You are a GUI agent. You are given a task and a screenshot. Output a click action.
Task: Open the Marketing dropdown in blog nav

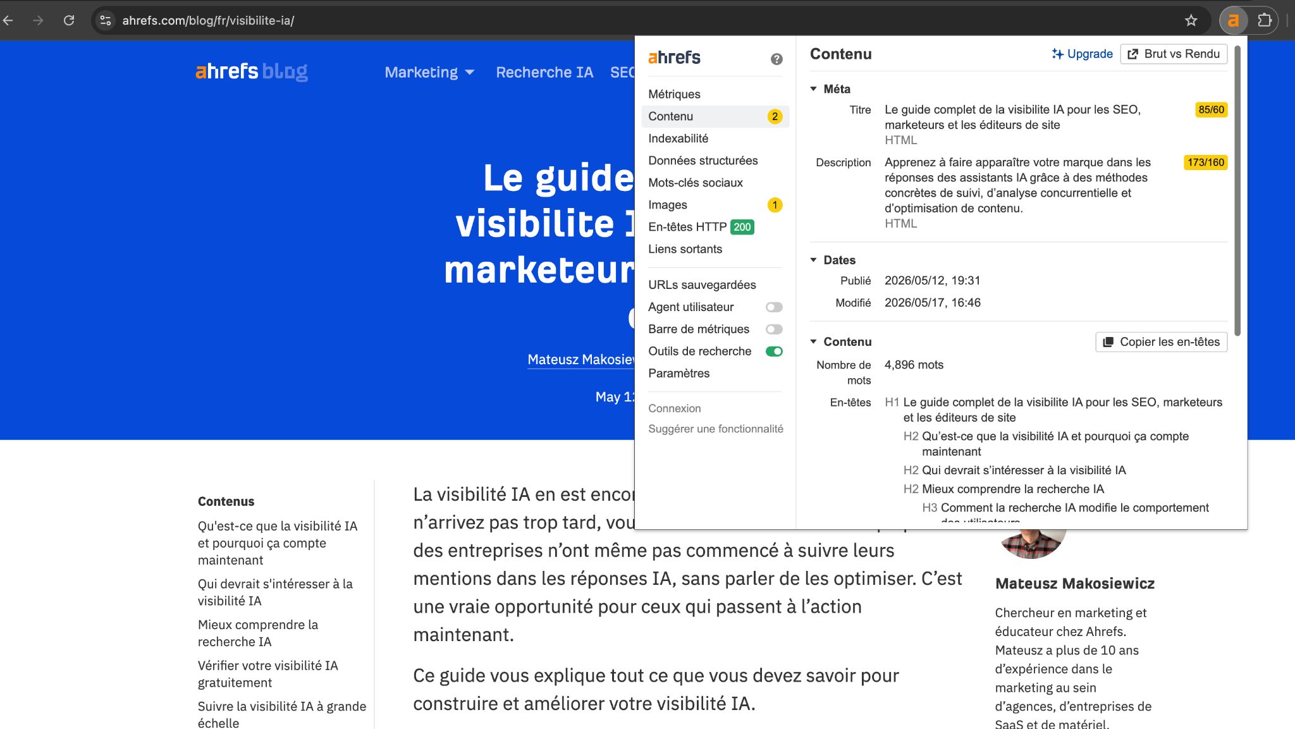(429, 72)
